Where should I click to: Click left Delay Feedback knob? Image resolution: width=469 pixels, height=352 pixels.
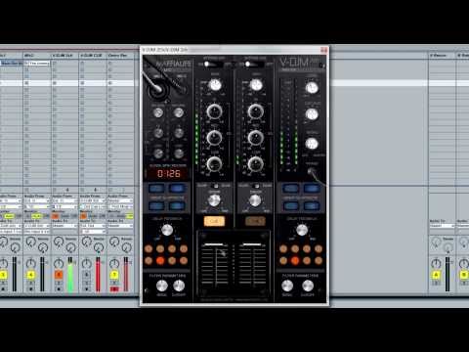[x=167, y=230]
